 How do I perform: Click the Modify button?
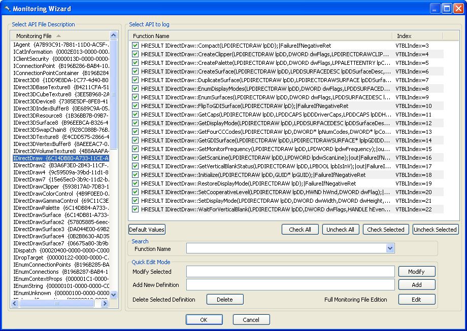pos(417,272)
